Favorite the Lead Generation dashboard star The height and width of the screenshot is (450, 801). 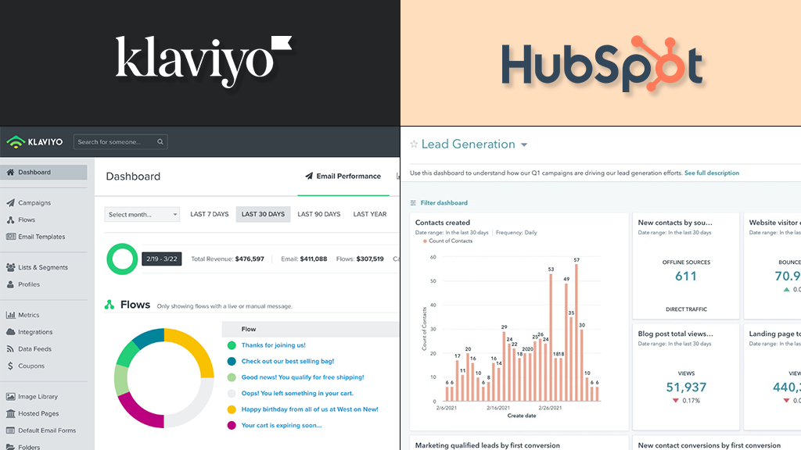414,145
